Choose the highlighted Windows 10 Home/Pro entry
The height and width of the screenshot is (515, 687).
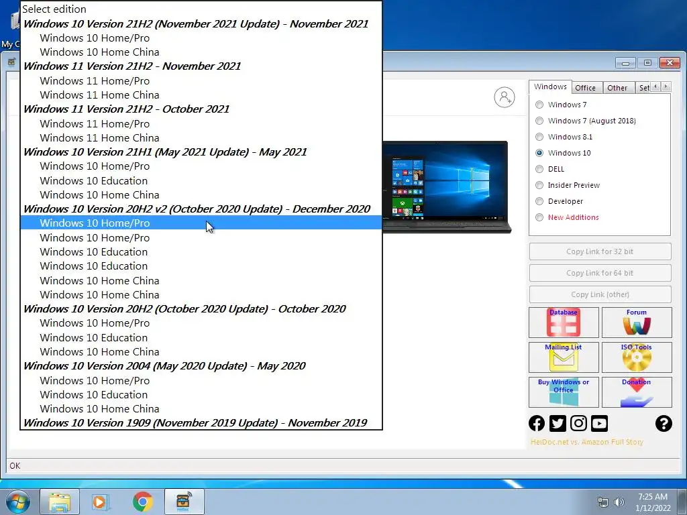(201, 223)
